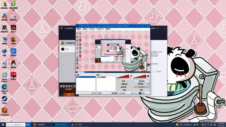Open the Tmall desktop shortcut
Image resolution: width=226 pixels, height=127 pixels.
point(13,76)
